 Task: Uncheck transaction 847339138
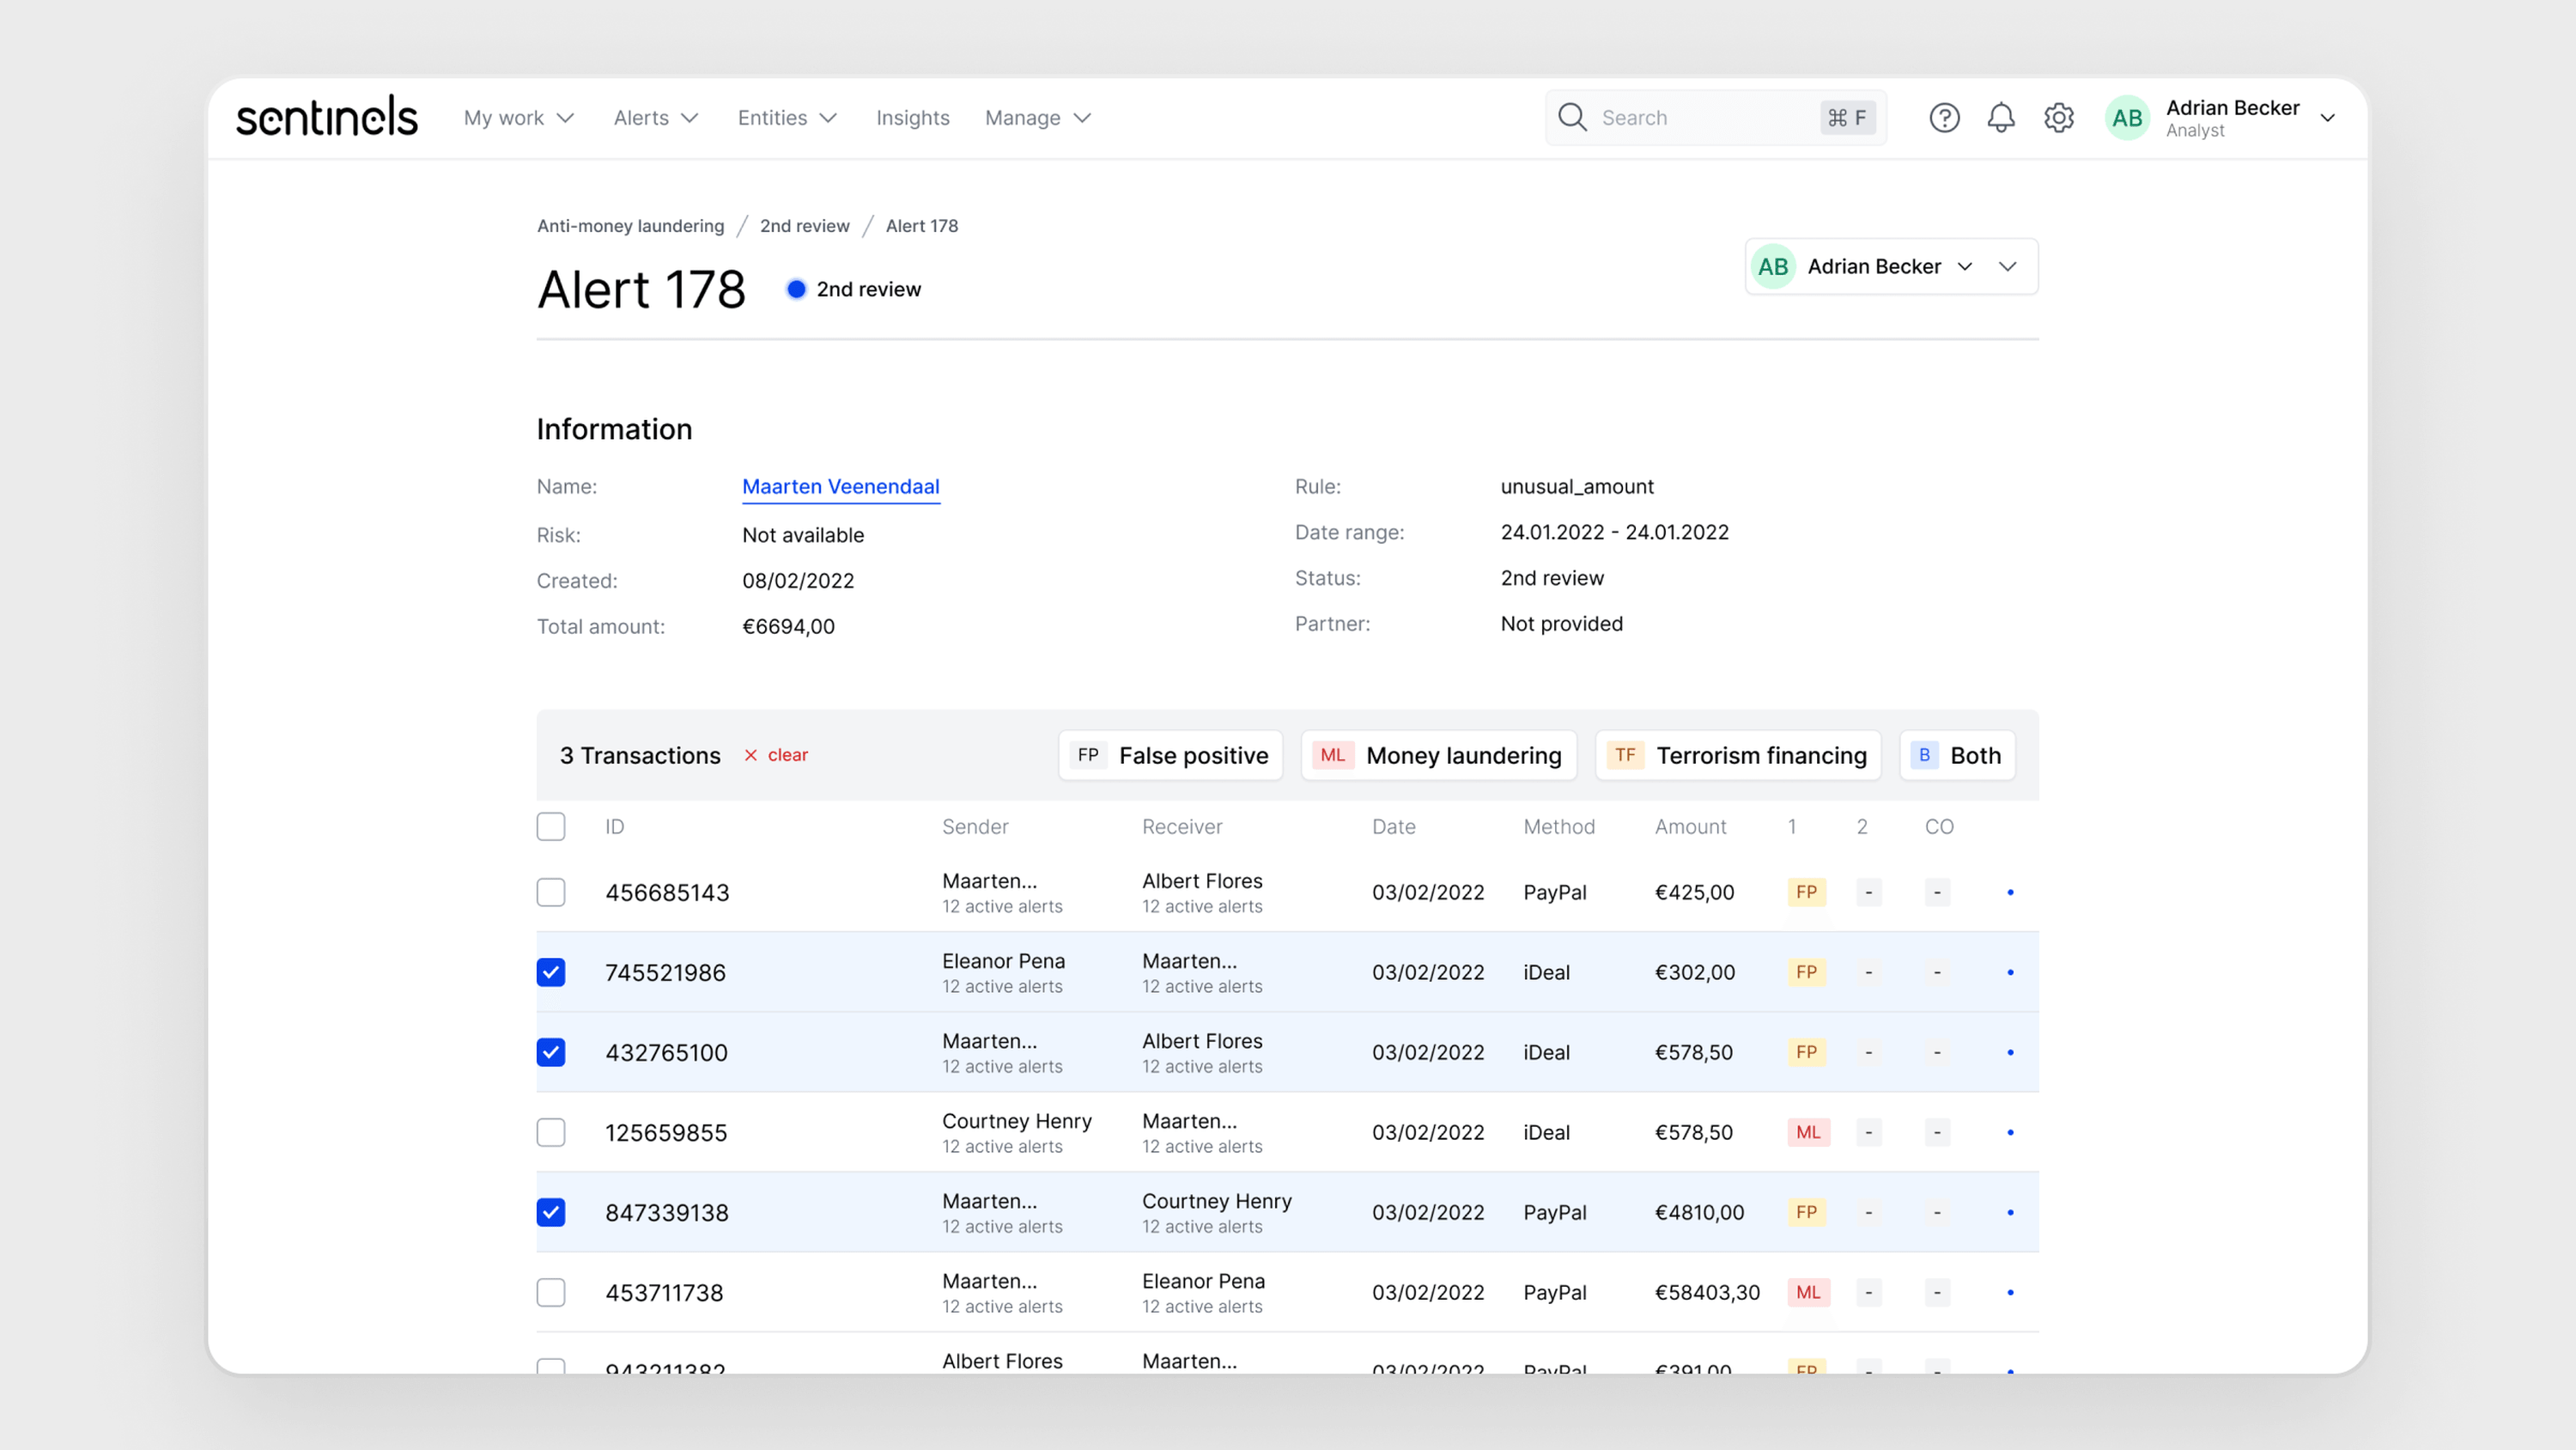click(x=551, y=1212)
